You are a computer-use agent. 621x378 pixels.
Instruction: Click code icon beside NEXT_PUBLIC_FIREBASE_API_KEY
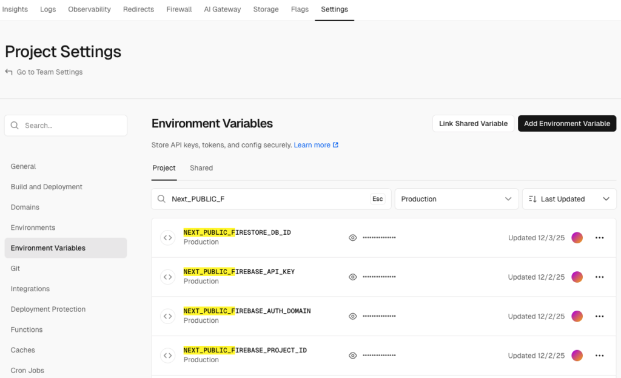[x=168, y=277]
